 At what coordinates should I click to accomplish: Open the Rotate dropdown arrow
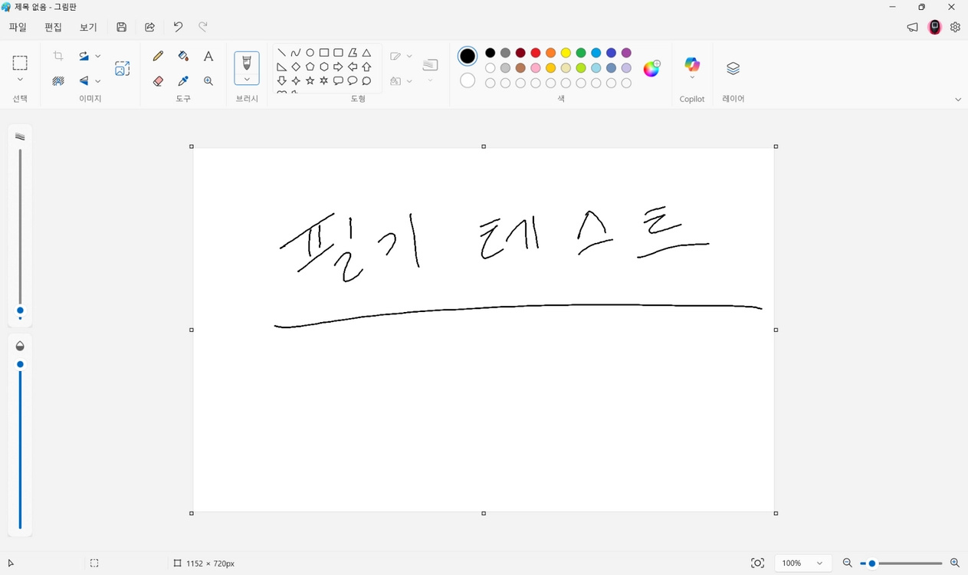click(x=98, y=56)
